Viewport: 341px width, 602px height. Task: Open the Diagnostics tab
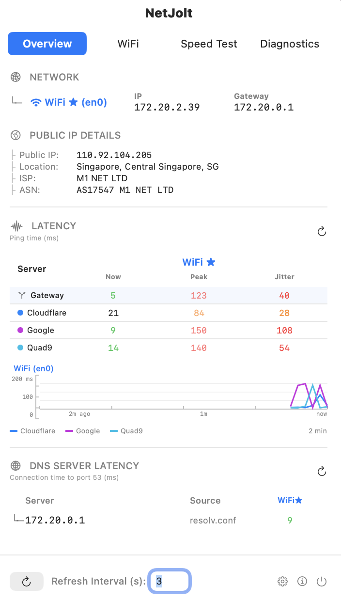coord(289,44)
